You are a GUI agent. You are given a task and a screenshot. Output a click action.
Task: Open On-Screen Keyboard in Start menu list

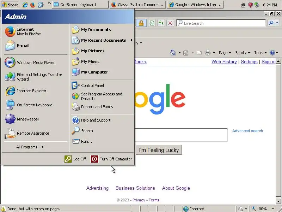coord(35,105)
